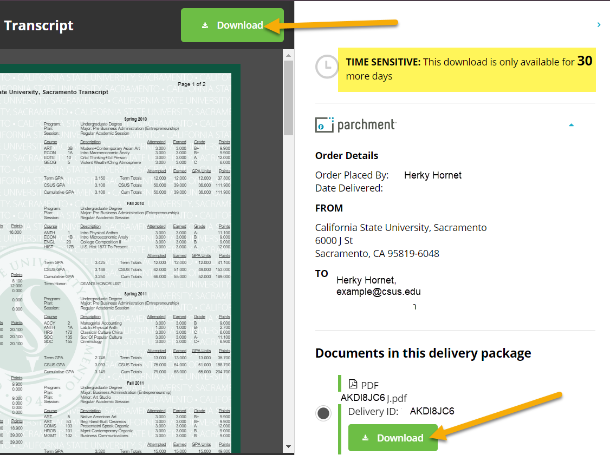This screenshot has height=455, width=610.
Task: Click the top green Download button
Action: coord(232,25)
